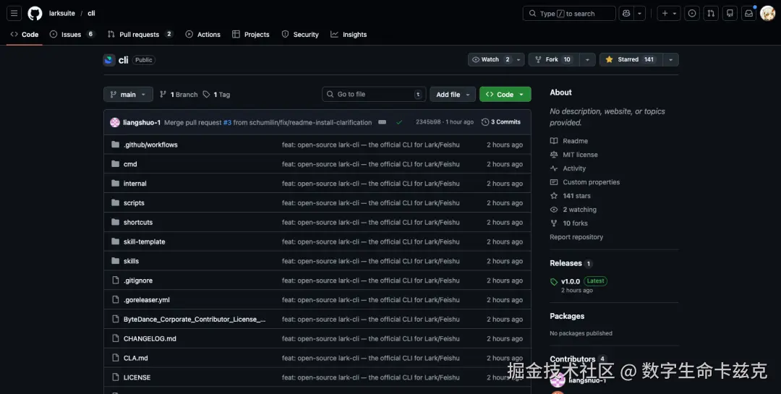Screen dimensions: 781x394
Task: Open the cmd folder
Action: pyautogui.click(x=130, y=164)
